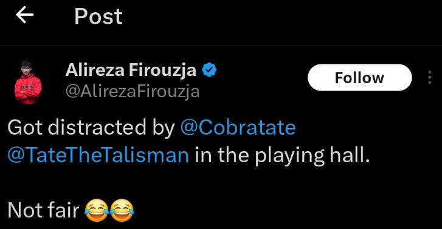Open the @Cobratate mention link

[238, 128]
